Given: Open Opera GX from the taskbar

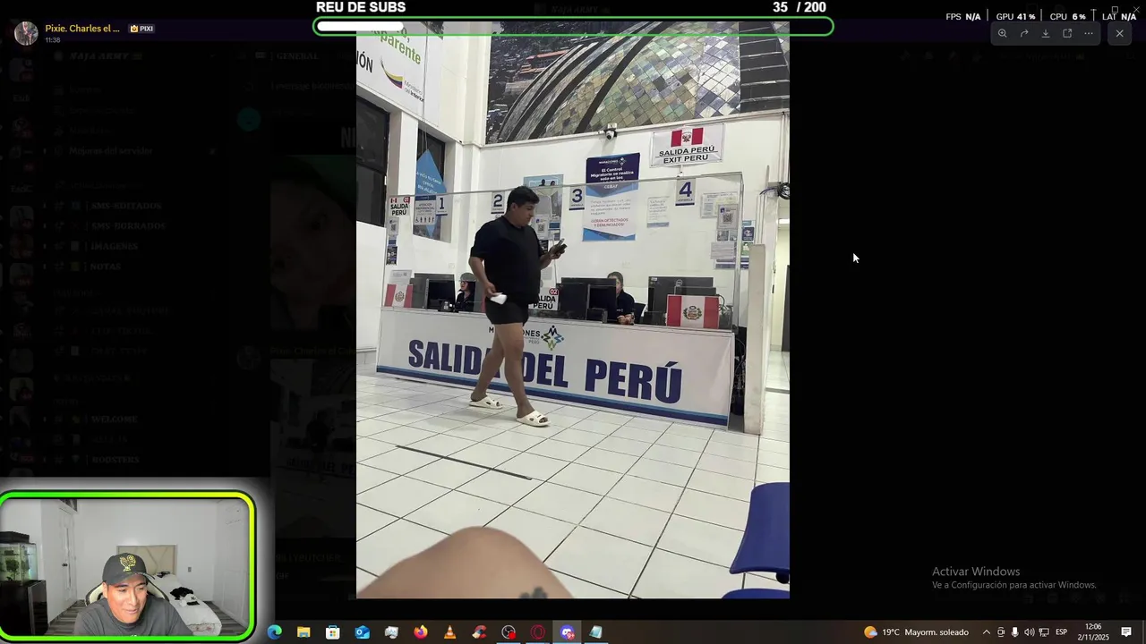Looking at the screenshot, I should 538,632.
